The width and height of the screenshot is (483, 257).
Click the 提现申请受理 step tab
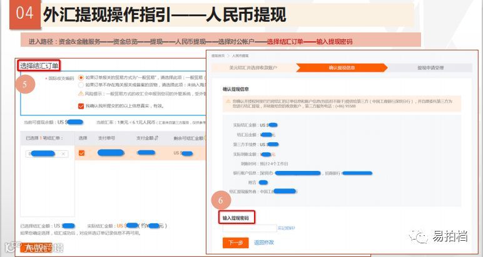coord(430,67)
